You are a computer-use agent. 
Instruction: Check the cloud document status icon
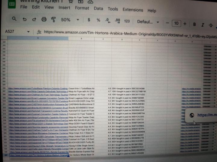click(x=90, y=2)
